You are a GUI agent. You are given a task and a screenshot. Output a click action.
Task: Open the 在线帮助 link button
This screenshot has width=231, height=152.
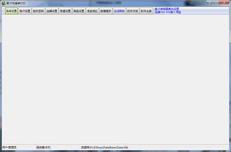[x=119, y=11]
